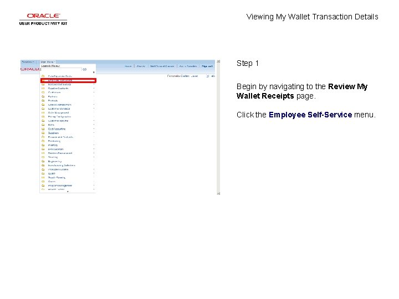Expand the Manufacturing Definitions submenu arrow
Image resolution: width=399 pixels, height=299 pixels.
tap(94, 165)
